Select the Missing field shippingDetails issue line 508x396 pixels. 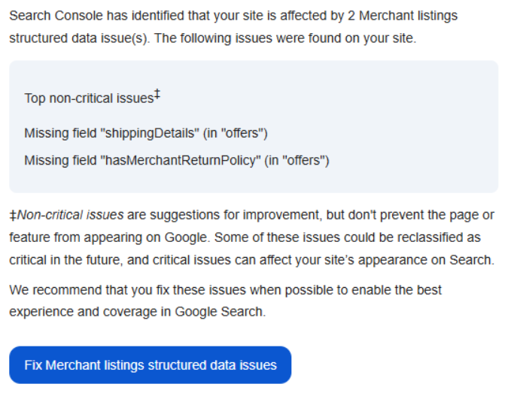(146, 133)
